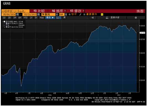Open the 每日 frequency dropdown
147x106 pixels.
click(x=50, y=18)
